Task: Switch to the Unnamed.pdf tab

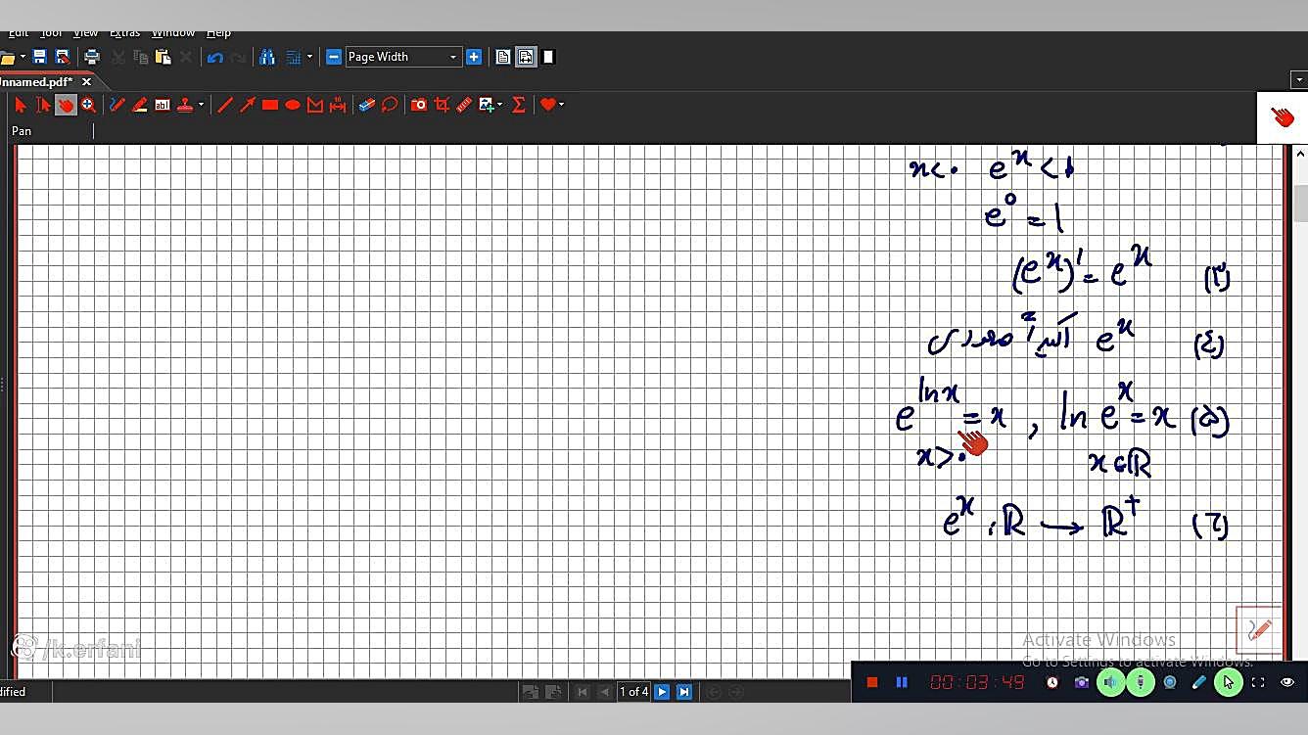Action: [35, 82]
